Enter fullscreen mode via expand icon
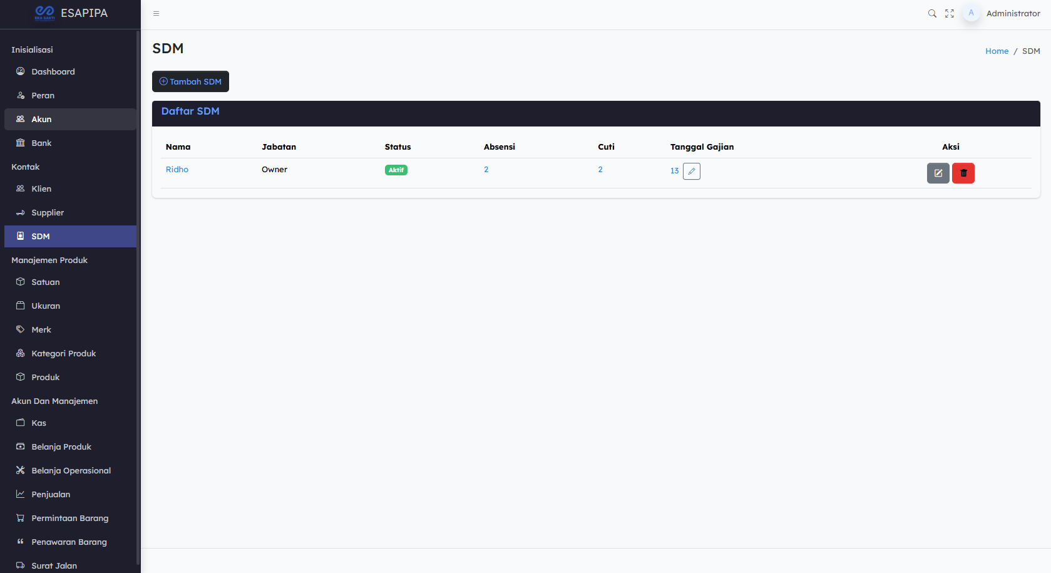Image resolution: width=1051 pixels, height=573 pixels. pos(950,13)
